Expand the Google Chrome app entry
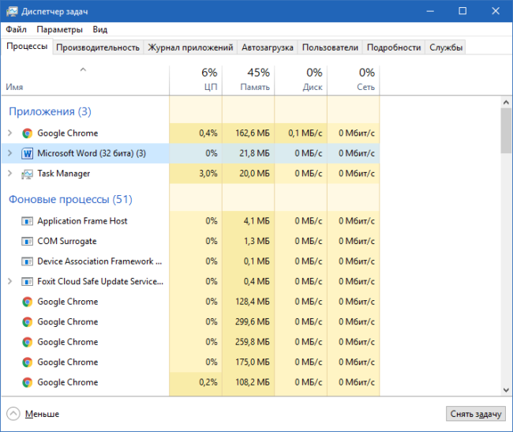The width and height of the screenshot is (513, 432). (9, 133)
